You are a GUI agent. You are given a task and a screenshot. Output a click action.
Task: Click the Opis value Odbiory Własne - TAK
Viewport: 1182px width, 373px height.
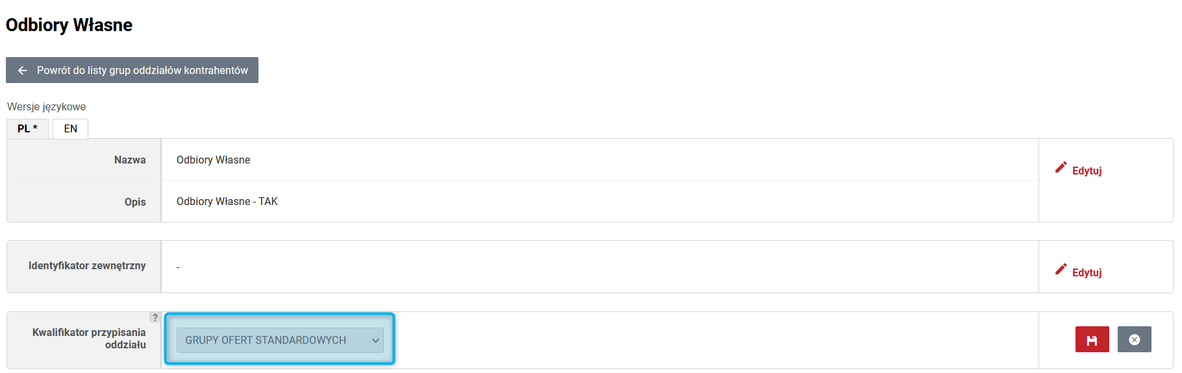(x=227, y=201)
